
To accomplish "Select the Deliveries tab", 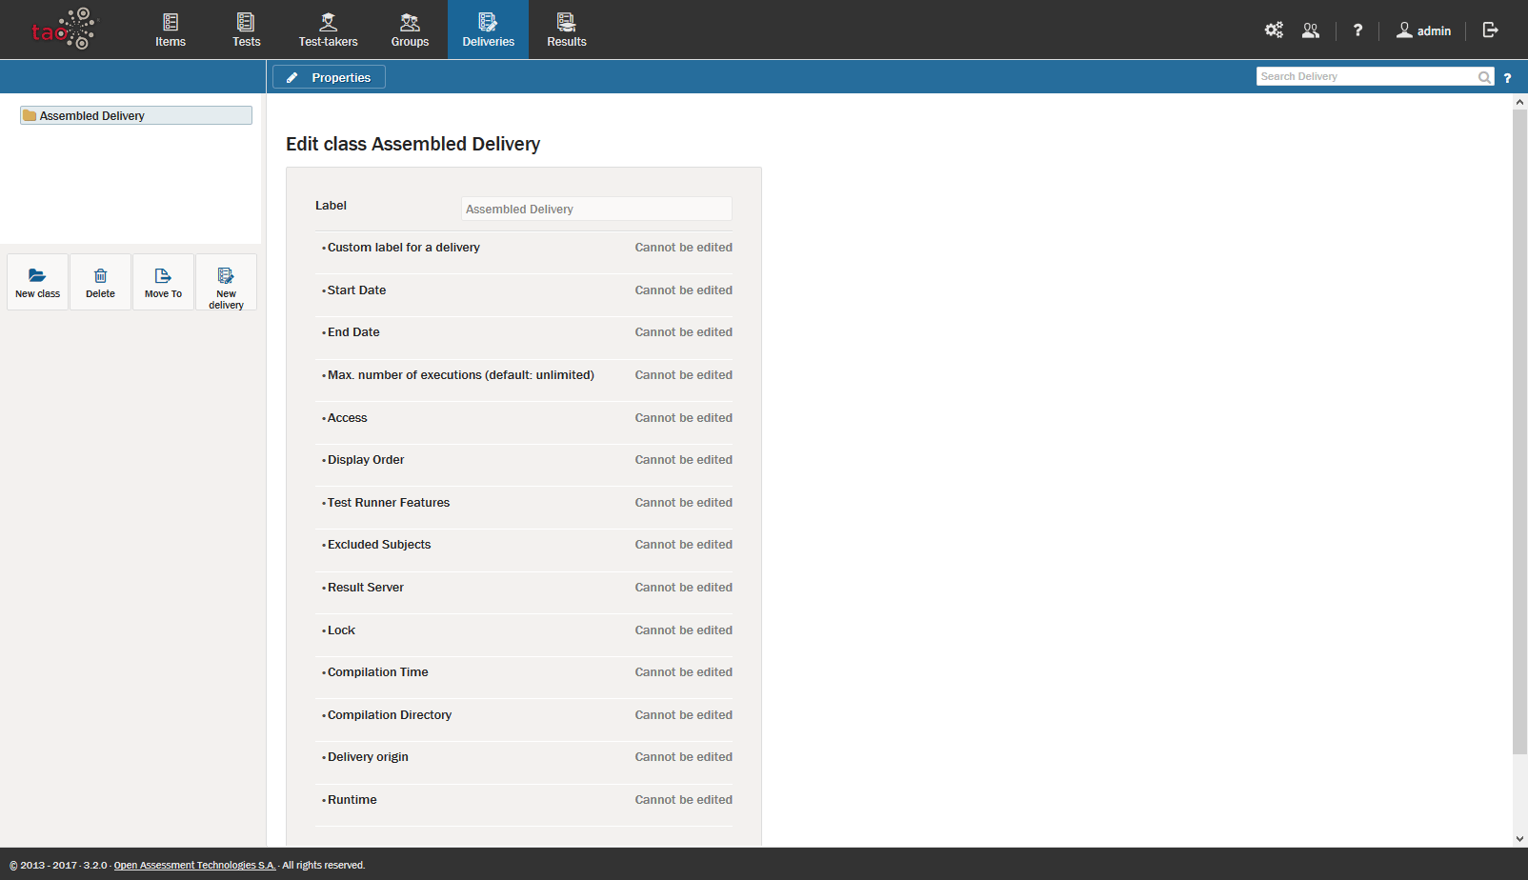I will pyautogui.click(x=488, y=30).
